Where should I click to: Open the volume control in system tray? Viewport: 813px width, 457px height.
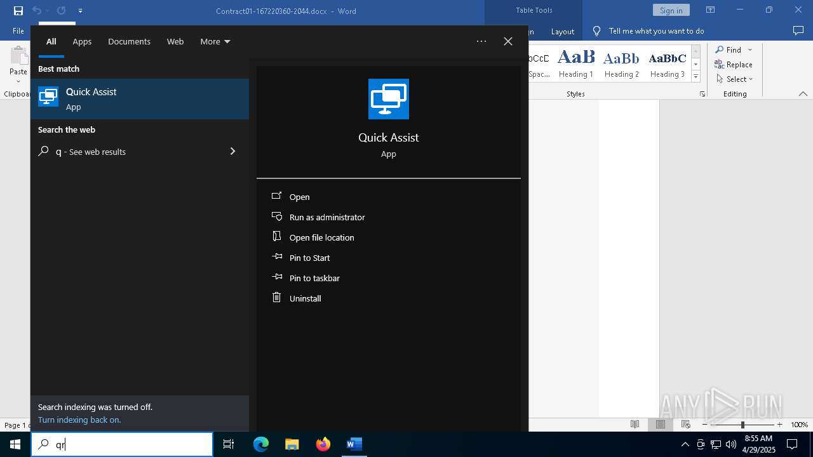[730, 444]
